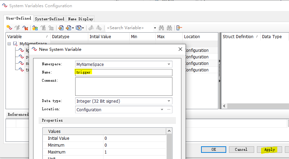This screenshot has width=289, height=159.
Task: Click the Location column header
Action: click(x=200, y=36)
